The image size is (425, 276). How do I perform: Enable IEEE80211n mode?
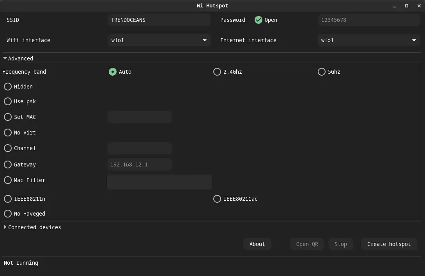tap(8, 199)
